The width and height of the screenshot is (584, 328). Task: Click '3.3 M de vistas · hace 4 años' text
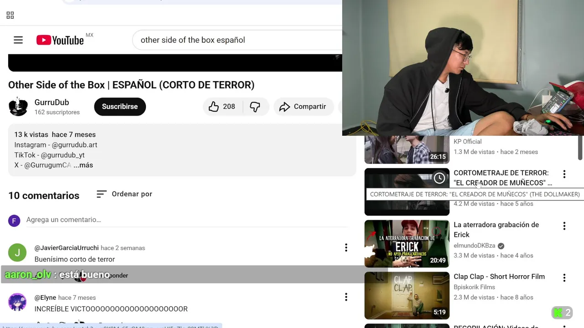click(x=493, y=256)
